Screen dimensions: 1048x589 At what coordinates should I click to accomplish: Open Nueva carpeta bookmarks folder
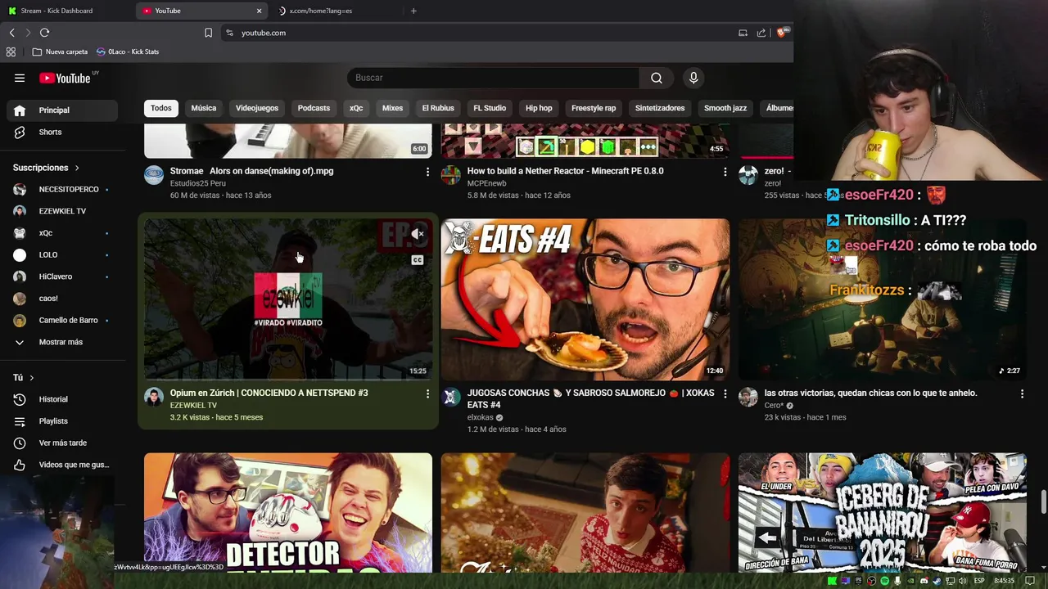[60, 52]
